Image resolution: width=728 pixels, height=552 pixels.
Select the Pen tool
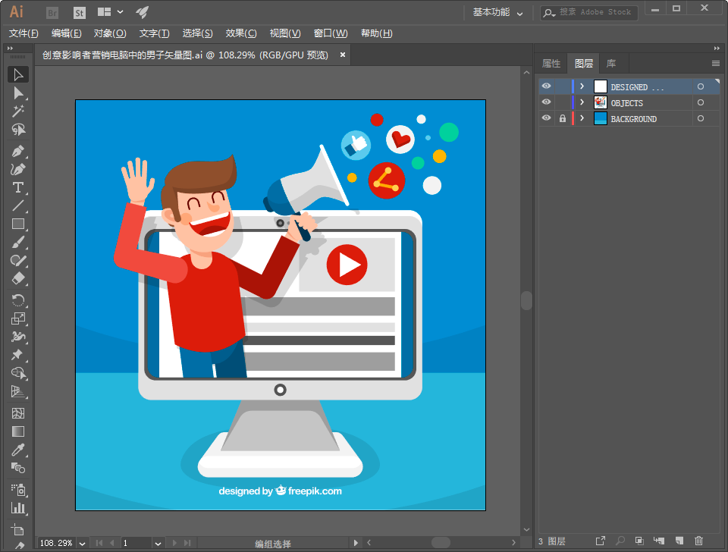pyautogui.click(x=18, y=150)
